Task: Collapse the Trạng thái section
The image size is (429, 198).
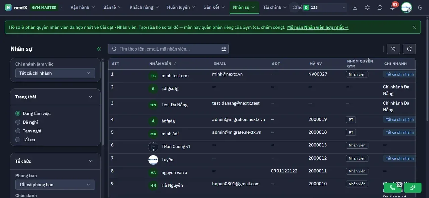Action: [x=90, y=97]
